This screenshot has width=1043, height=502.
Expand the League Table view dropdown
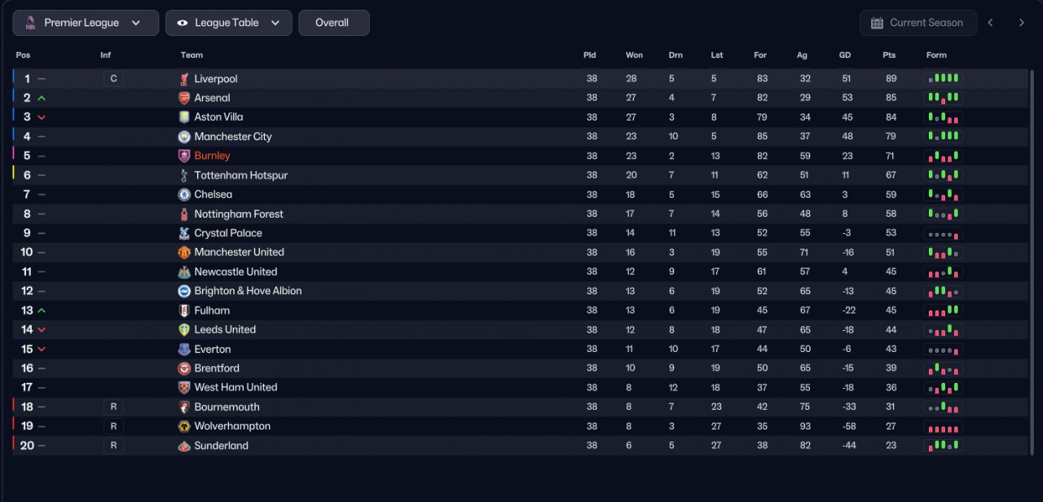coord(229,23)
